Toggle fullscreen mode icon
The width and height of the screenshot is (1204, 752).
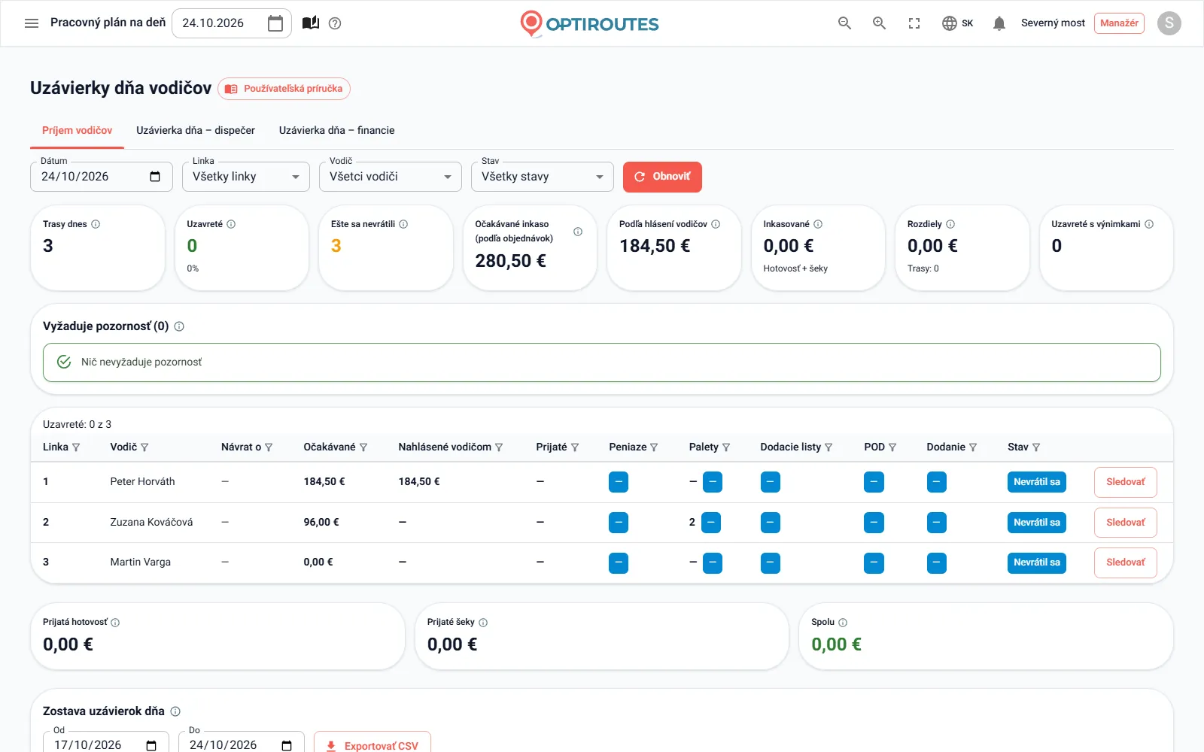[914, 23]
